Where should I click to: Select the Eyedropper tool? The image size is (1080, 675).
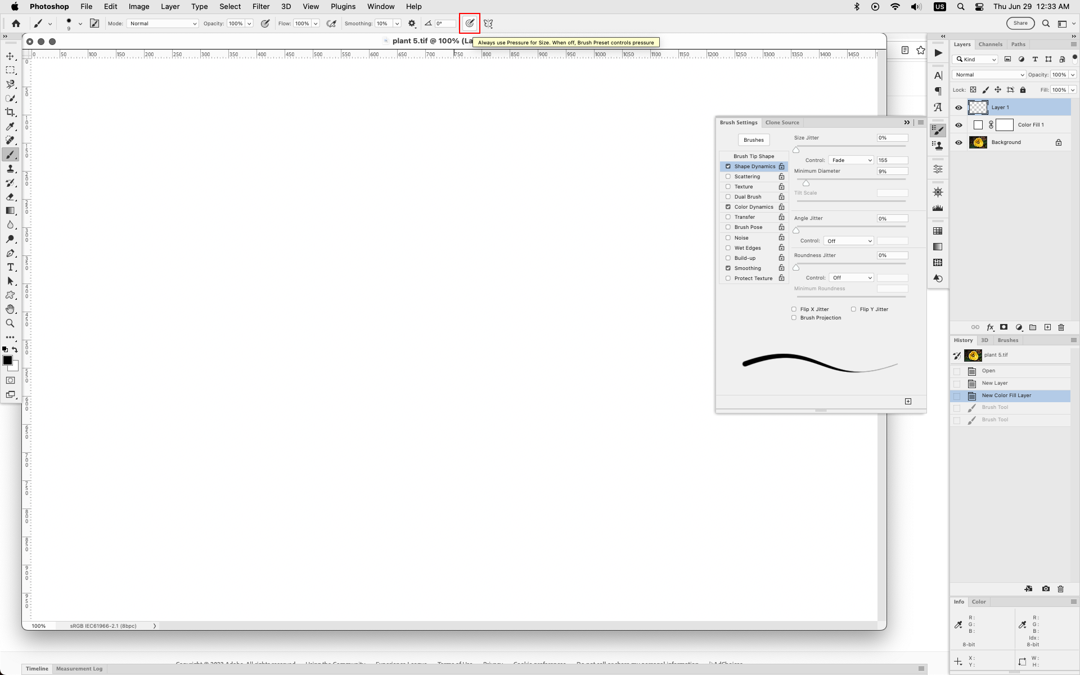(x=10, y=127)
